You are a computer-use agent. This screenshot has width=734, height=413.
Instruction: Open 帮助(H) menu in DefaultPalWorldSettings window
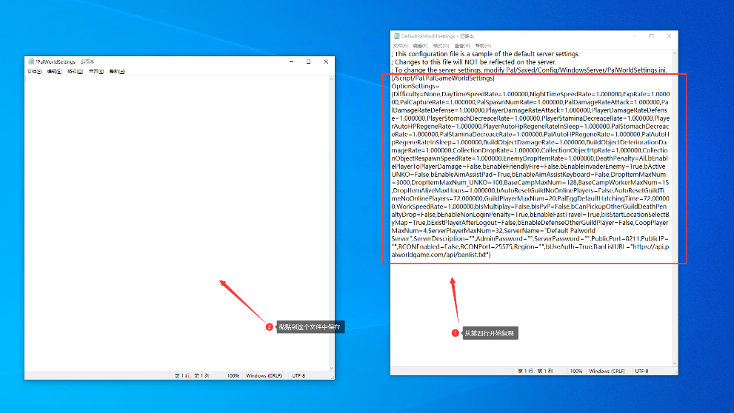point(483,46)
